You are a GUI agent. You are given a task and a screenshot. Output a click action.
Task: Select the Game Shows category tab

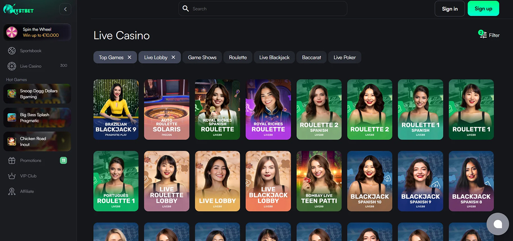tap(202, 58)
